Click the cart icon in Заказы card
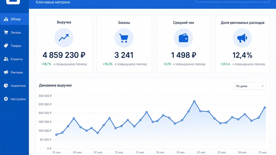276x155 pixels. coord(124,38)
